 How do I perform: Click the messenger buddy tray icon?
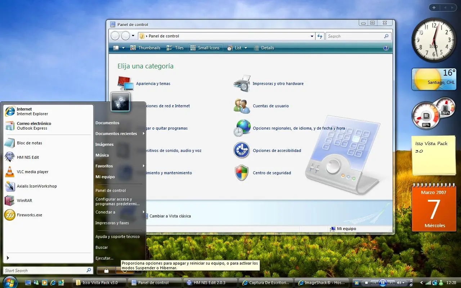pyautogui.click(x=441, y=283)
